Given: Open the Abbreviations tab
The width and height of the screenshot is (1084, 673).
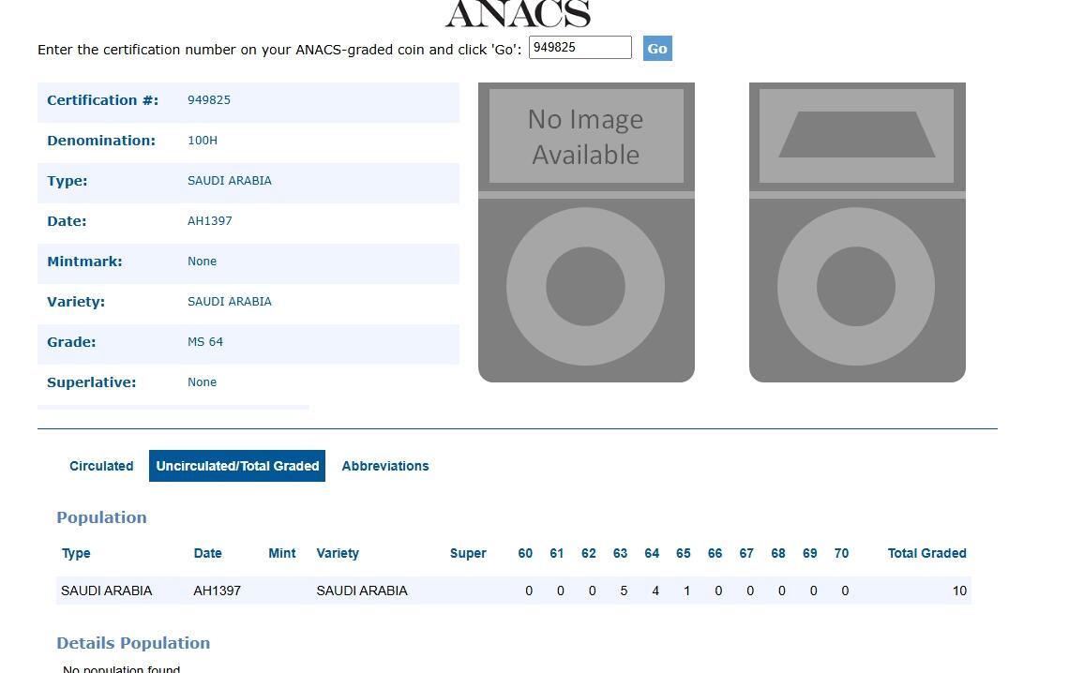Looking at the screenshot, I should click(385, 466).
